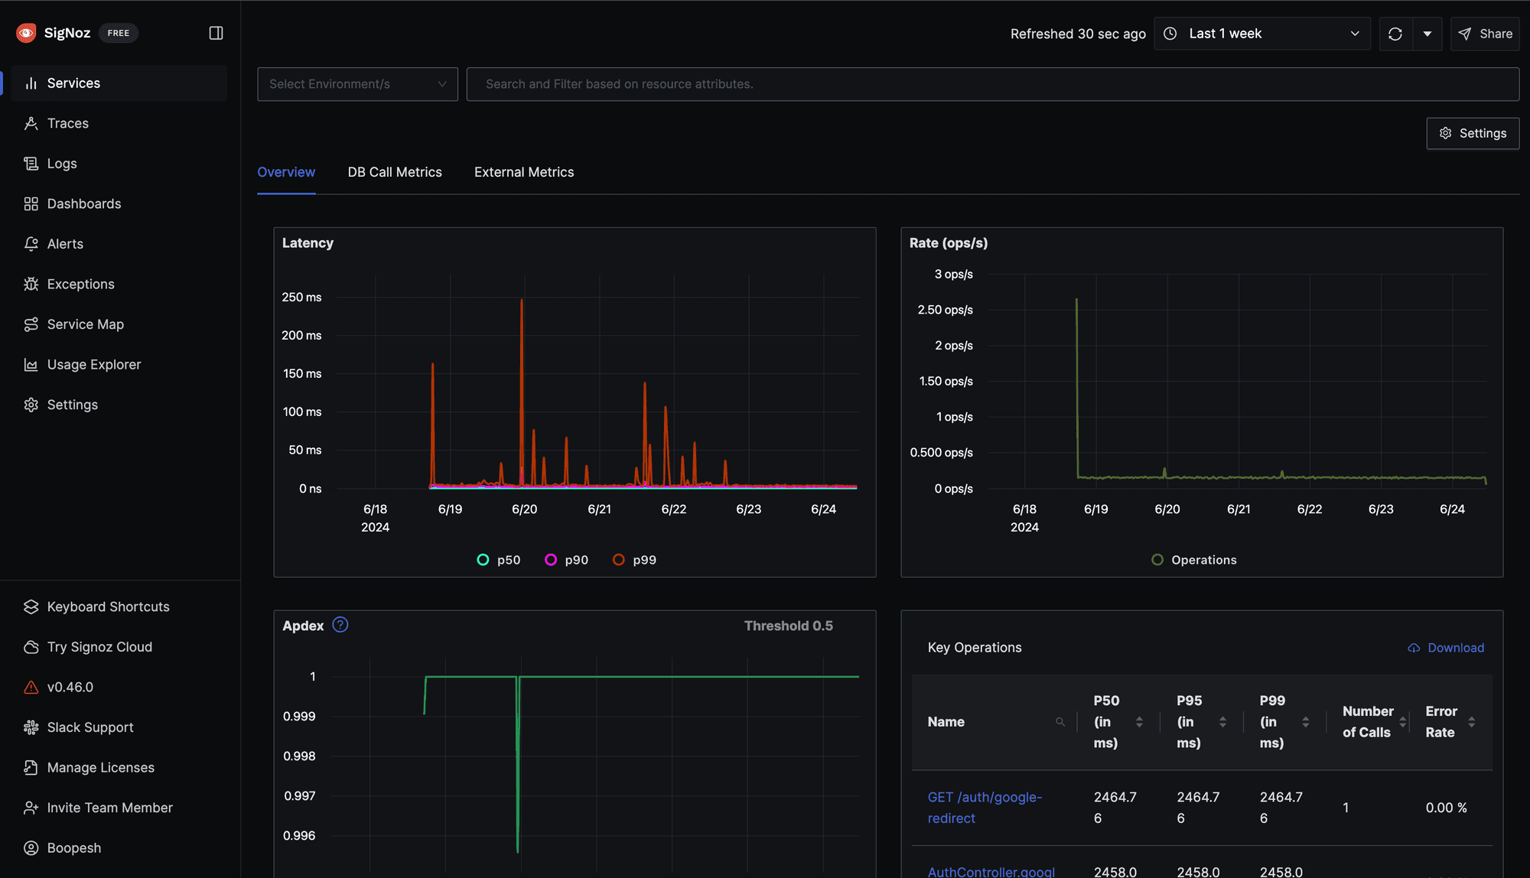Click the Manage Licenses document icon

point(31,767)
